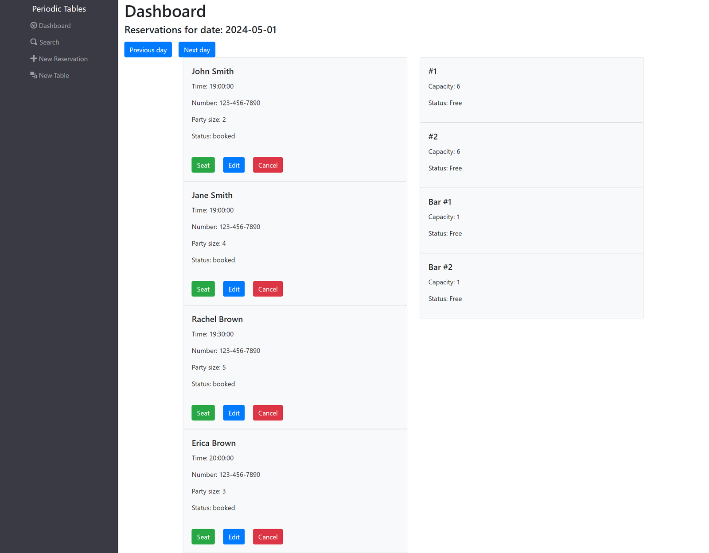Seat Erica Brown's reservation
Image resolution: width=709 pixels, height=553 pixels.
[x=203, y=537]
